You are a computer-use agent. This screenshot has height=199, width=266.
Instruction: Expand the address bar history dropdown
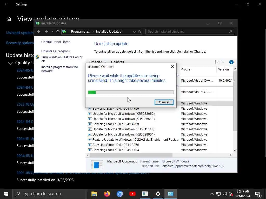[x=134, y=32]
